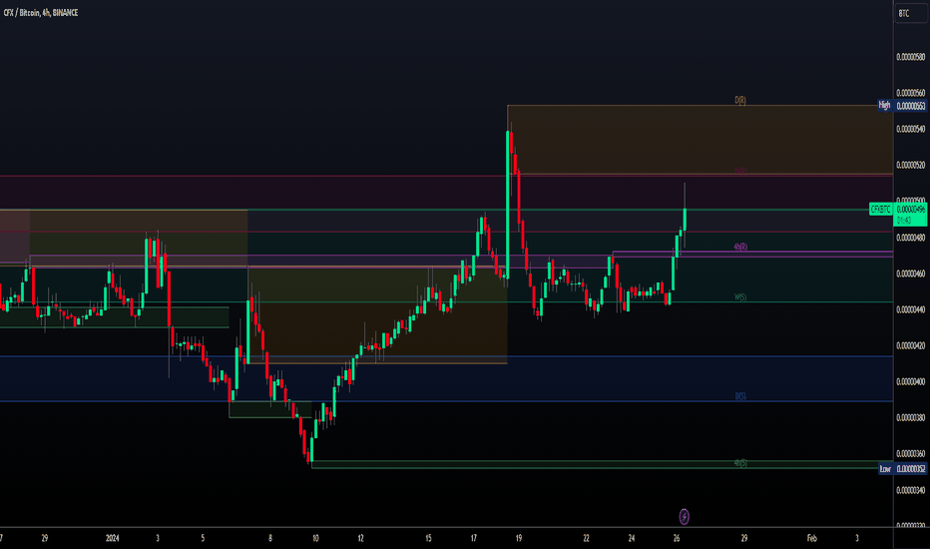Select the 4h(R) resistance level label
The height and width of the screenshot is (549, 930).
click(740, 247)
